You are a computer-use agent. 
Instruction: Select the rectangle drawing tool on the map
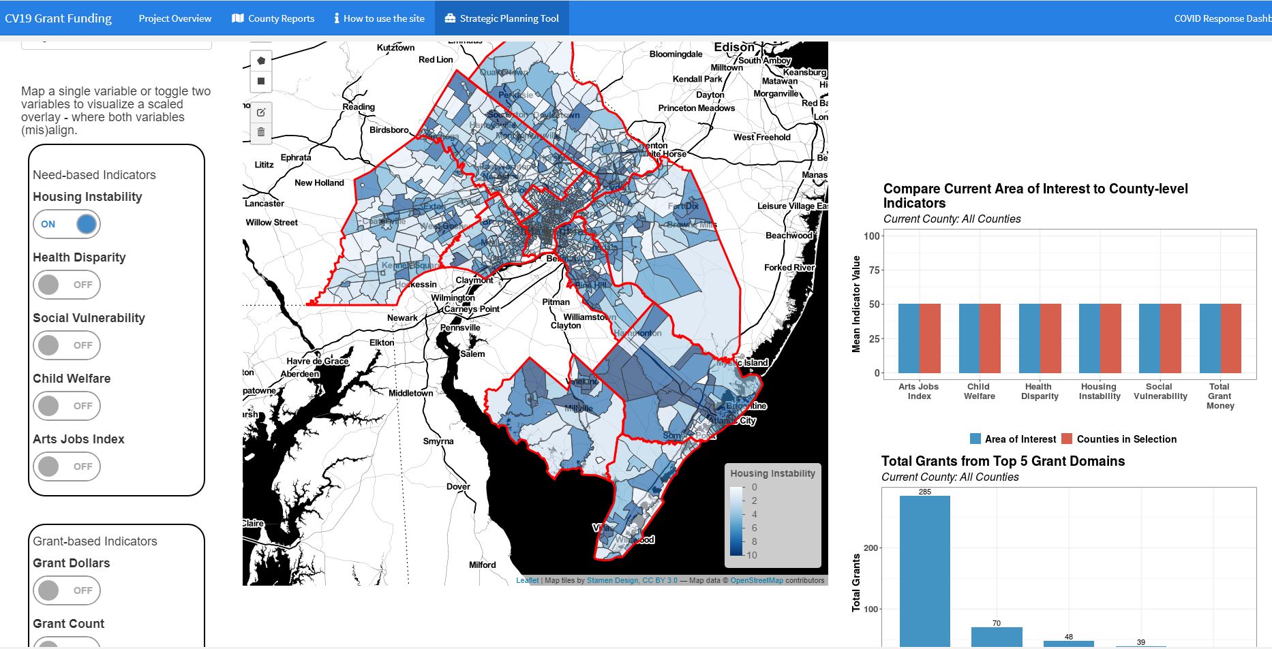coord(262,82)
